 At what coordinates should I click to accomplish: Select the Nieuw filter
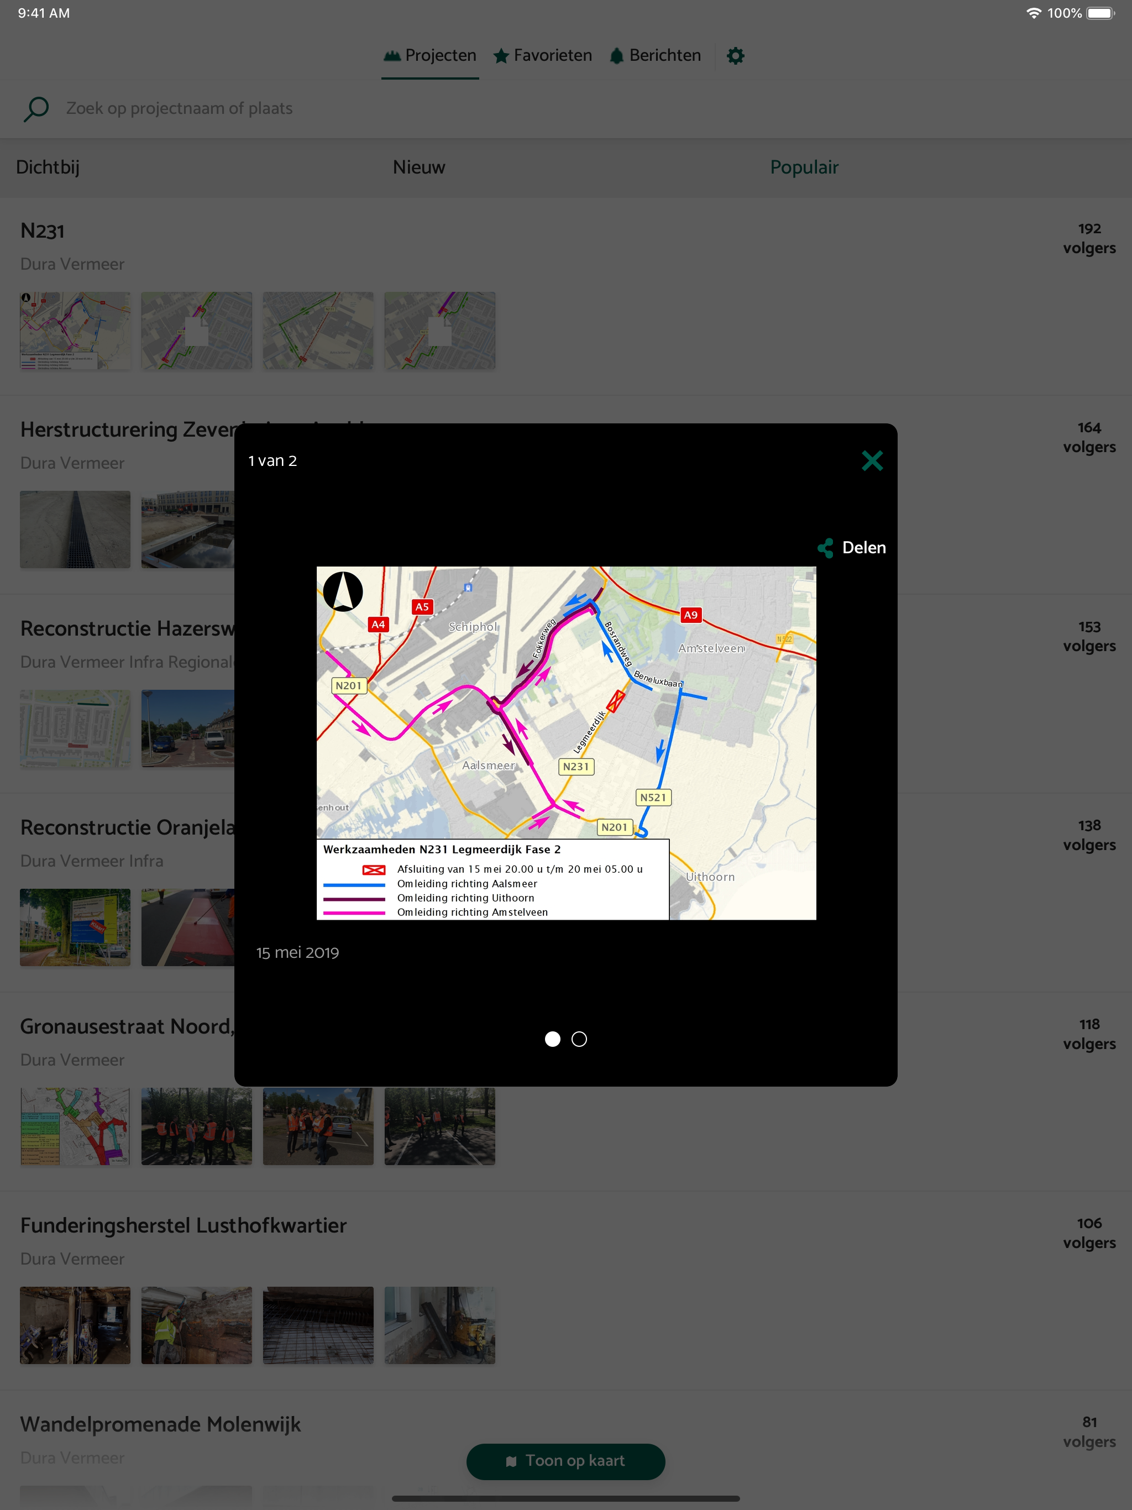click(x=418, y=167)
